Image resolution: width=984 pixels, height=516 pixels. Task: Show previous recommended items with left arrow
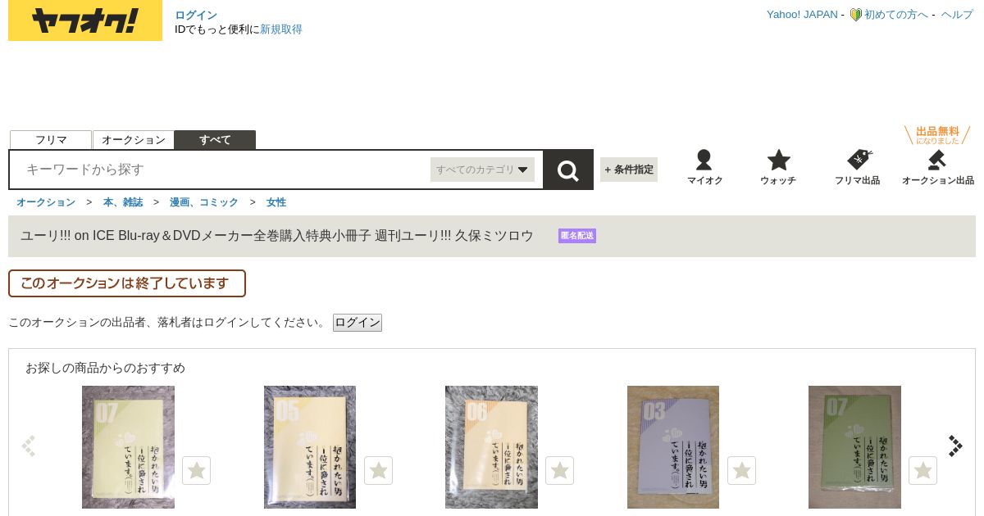point(29,446)
